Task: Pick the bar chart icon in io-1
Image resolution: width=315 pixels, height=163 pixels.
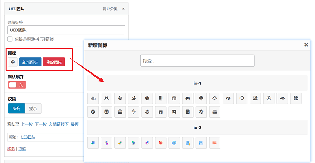Action: 93,99
